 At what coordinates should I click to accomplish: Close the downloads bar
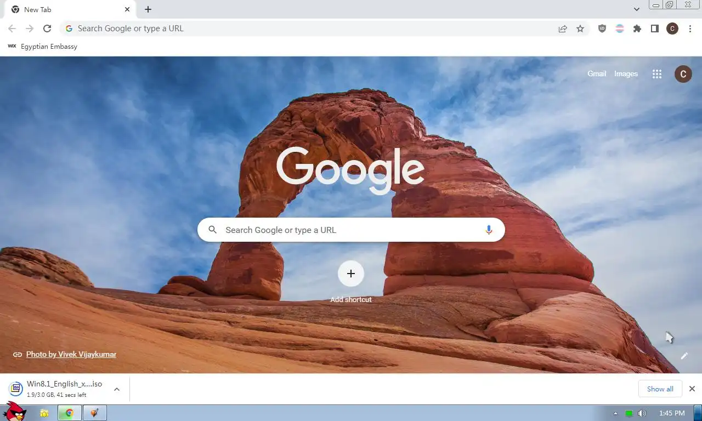point(692,389)
